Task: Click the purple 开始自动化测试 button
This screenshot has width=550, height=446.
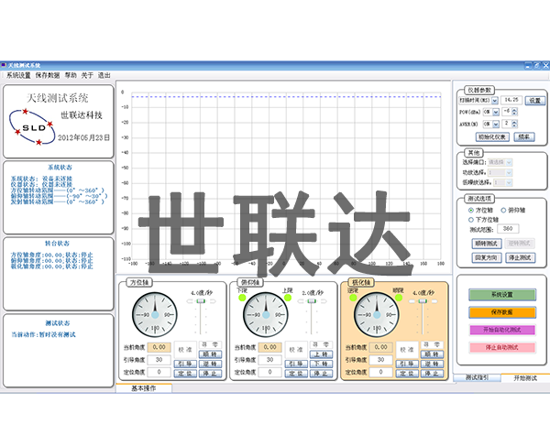Action: coord(502,330)
